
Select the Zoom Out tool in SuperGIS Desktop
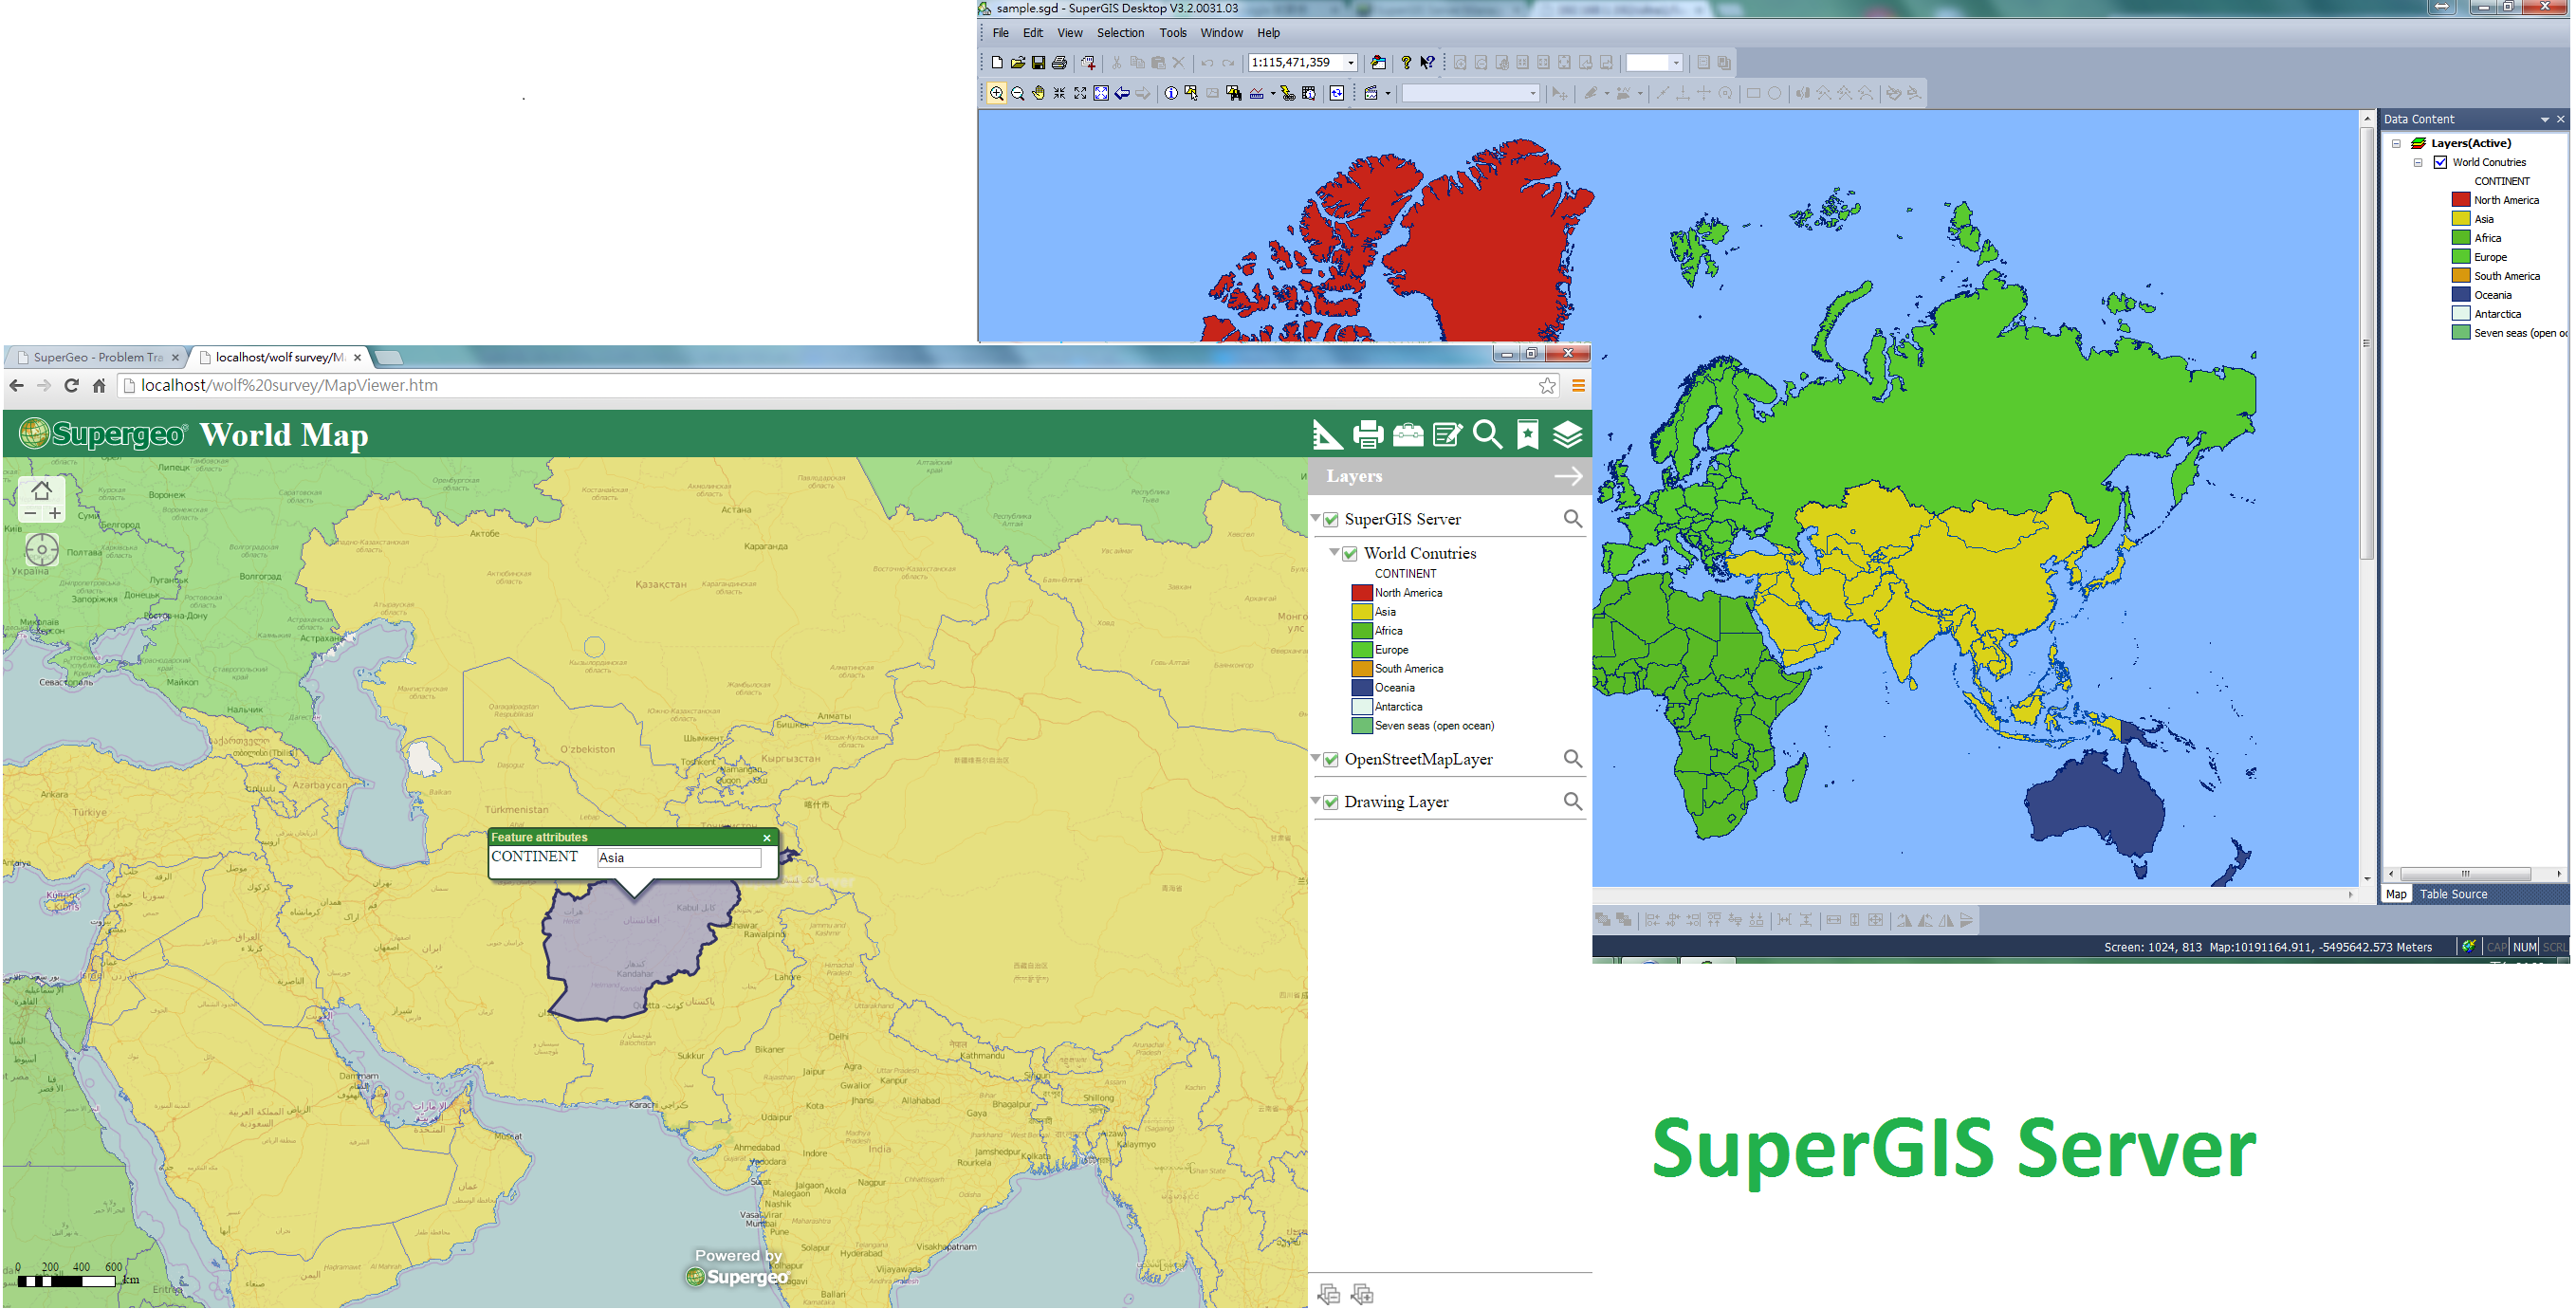click(x=1018, y=93)
